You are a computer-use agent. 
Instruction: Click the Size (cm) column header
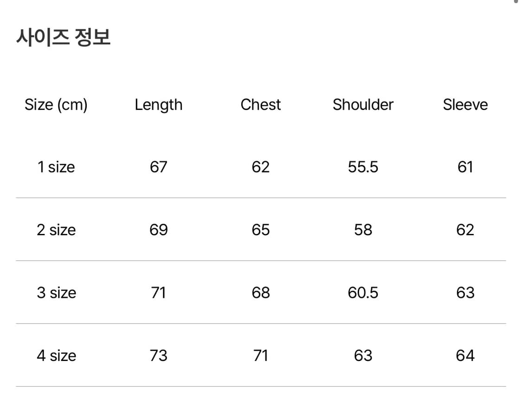click(x=56, y=105)
